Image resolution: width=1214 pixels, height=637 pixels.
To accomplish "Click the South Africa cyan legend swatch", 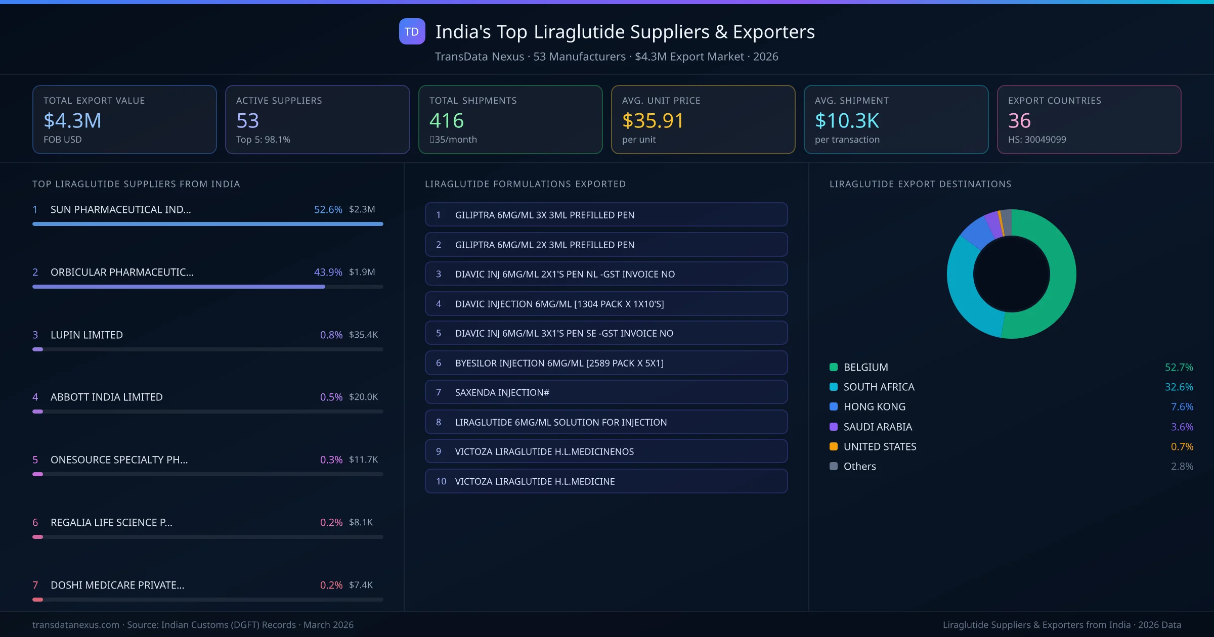I will point(834,387).
